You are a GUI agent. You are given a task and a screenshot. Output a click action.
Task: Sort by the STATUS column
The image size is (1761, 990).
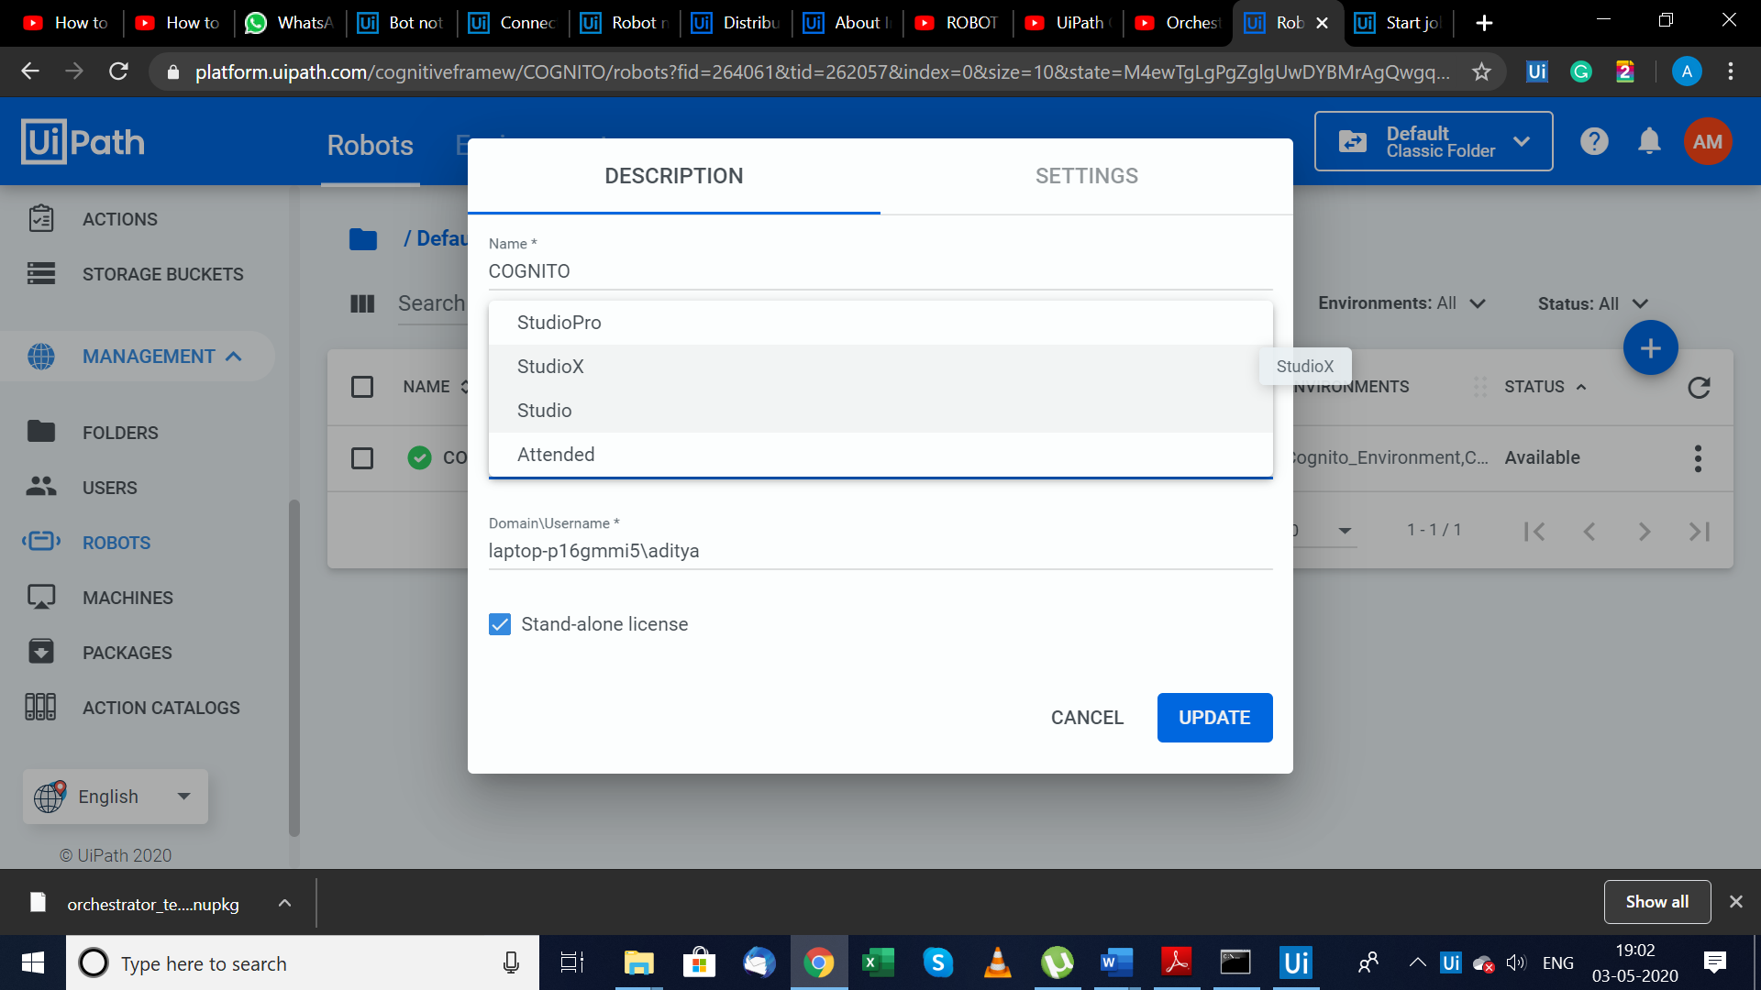[1545, 387]
